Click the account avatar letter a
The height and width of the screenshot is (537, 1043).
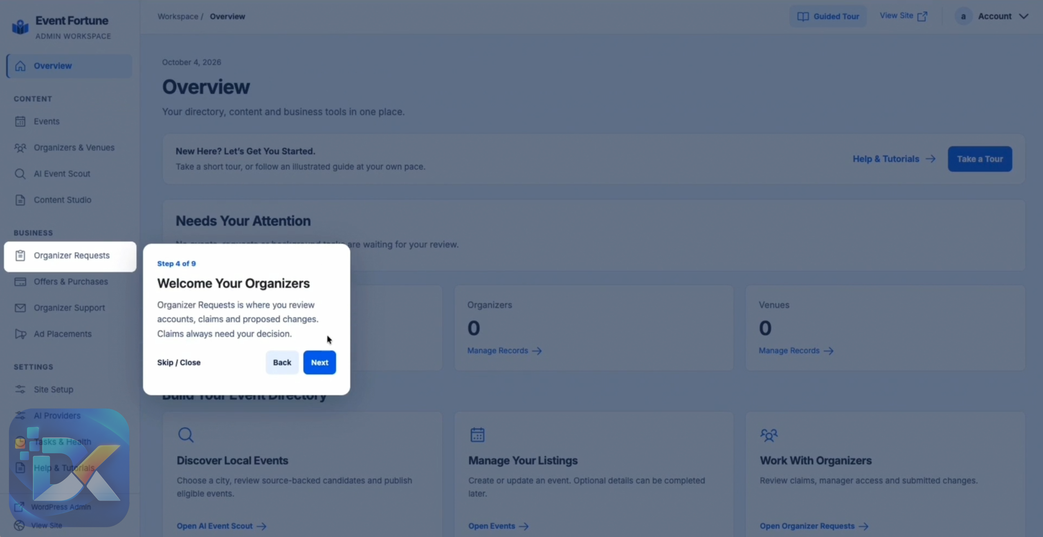pyautogui.click(x=963, y=16)
